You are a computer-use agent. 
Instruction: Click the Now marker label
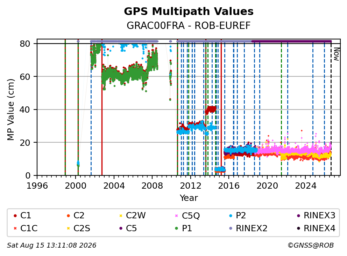337,54
